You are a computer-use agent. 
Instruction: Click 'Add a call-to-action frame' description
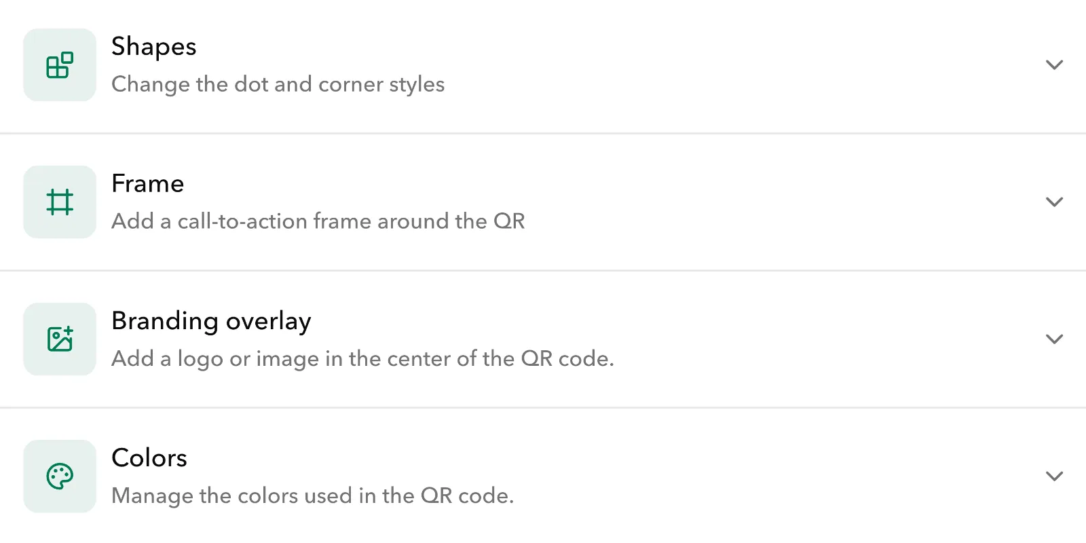[x=318, y=222]
